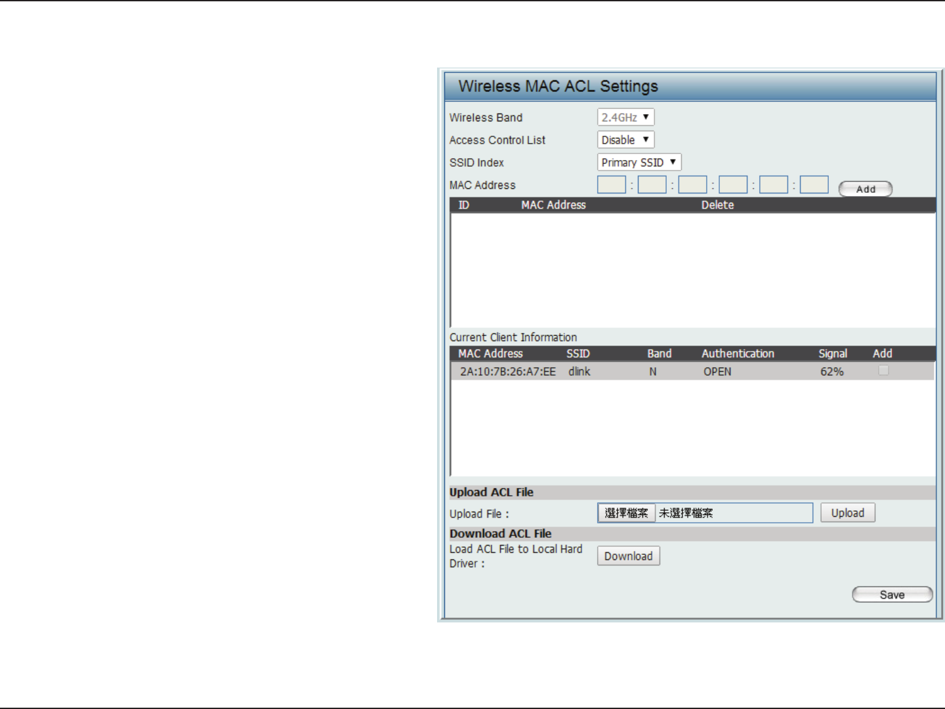
Task: Open the Wireless Band dropdown
Action: point(625,117)
